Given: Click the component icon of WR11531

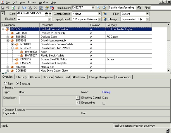Looking at the screenshot, I should pyautogui.click(x=12, y=33).
